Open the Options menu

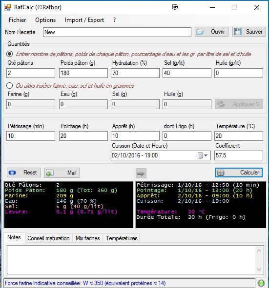tap(45, 20)
